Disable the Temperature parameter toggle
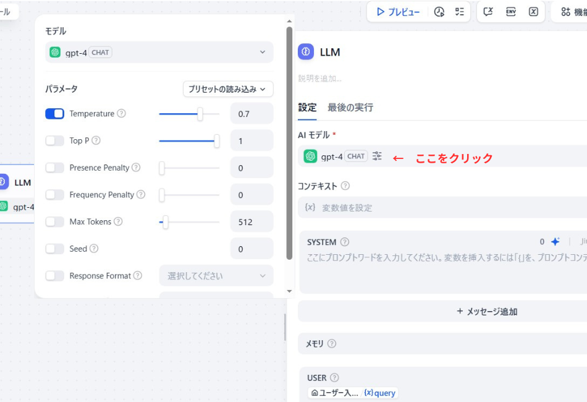The image size is (587, 402). (54, 113)
